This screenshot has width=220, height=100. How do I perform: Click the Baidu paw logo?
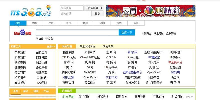pyautogui.click(x=23, y=32)
